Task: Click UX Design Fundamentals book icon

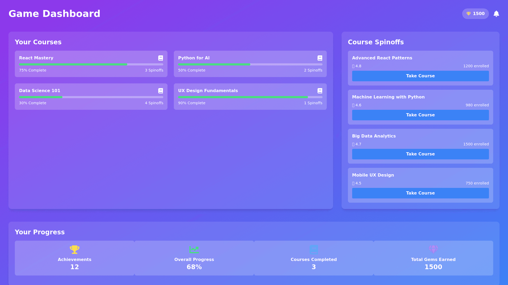Action: 320,91
